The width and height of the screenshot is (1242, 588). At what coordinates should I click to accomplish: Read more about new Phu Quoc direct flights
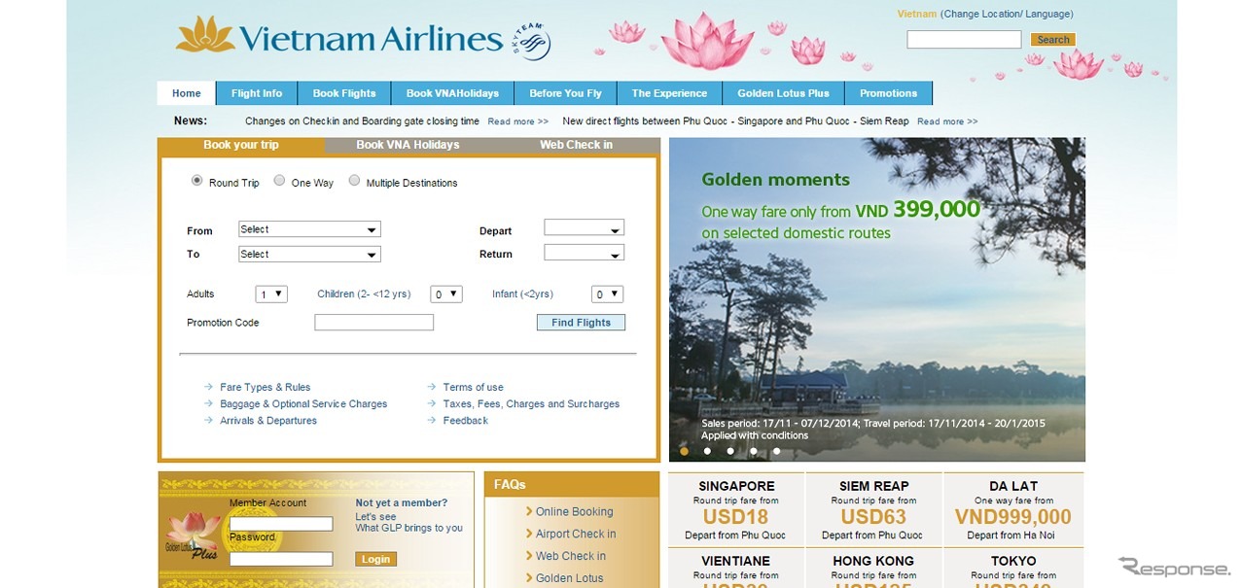click(x=947, y=121)
